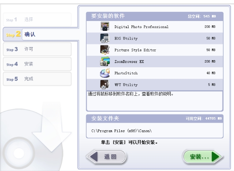
Task: Click the Digital Photo Professional icon
Action: pos(105,26)
